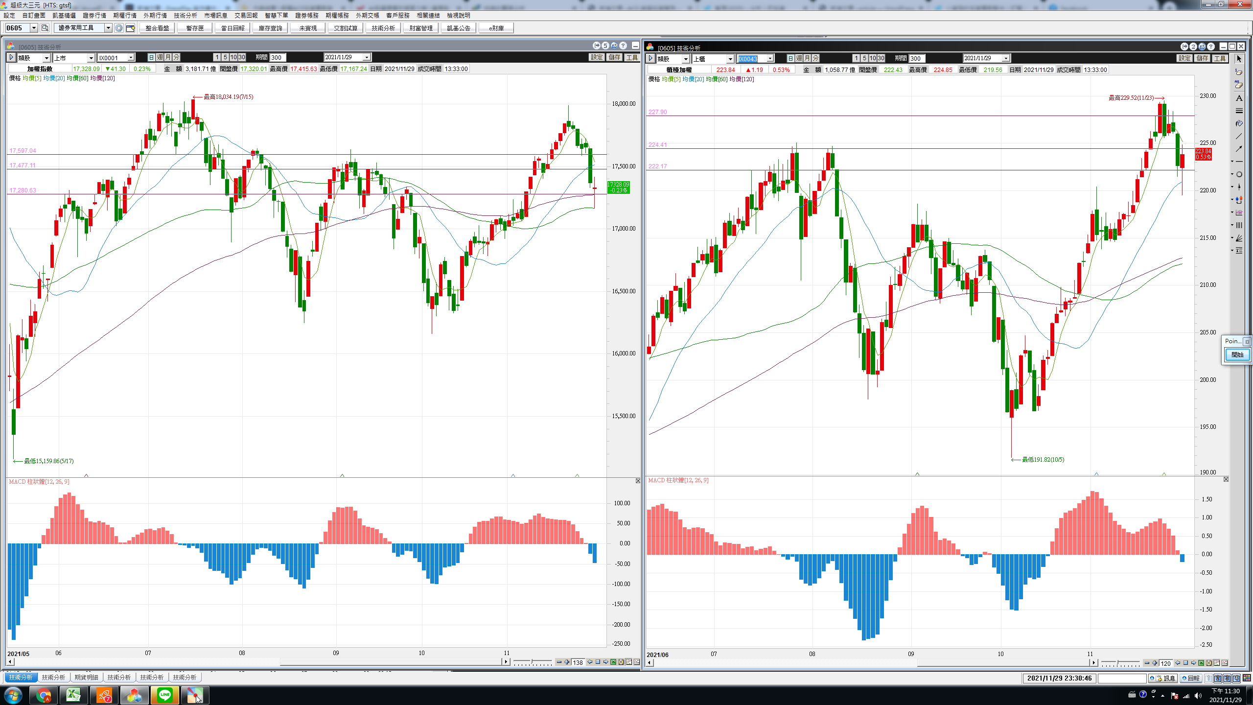Select the text annotation tool (A)

(1239, 98)
